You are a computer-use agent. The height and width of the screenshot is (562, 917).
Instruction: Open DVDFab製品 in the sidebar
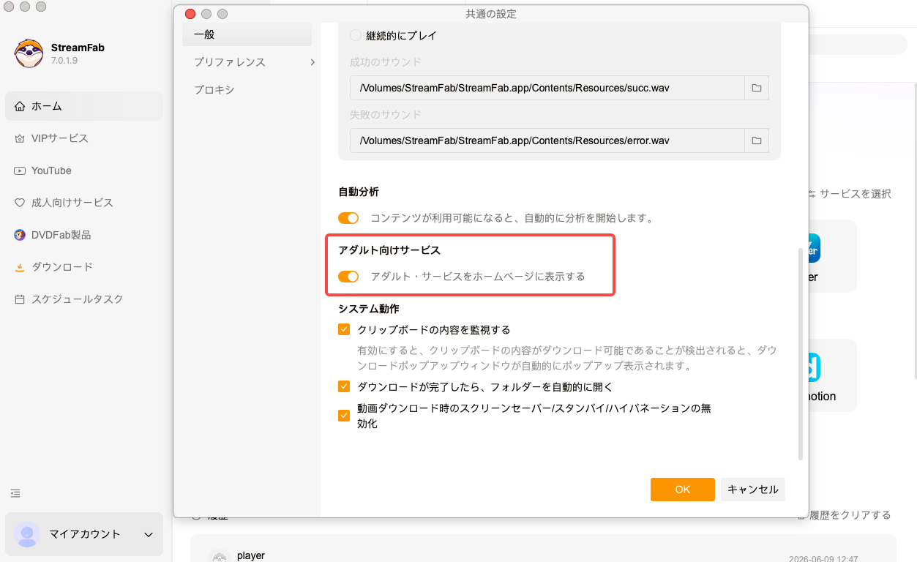(x=84, y=235)
